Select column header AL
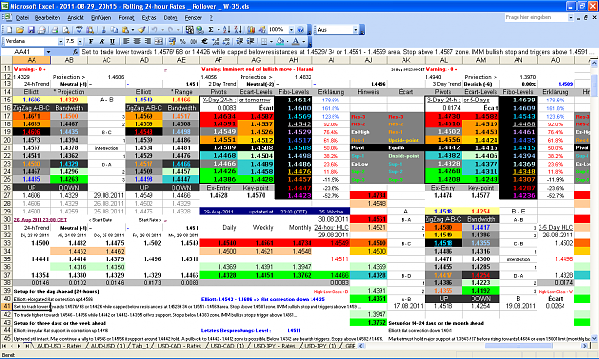This screenshot has height=359, width=599. [x=443, y=60]
